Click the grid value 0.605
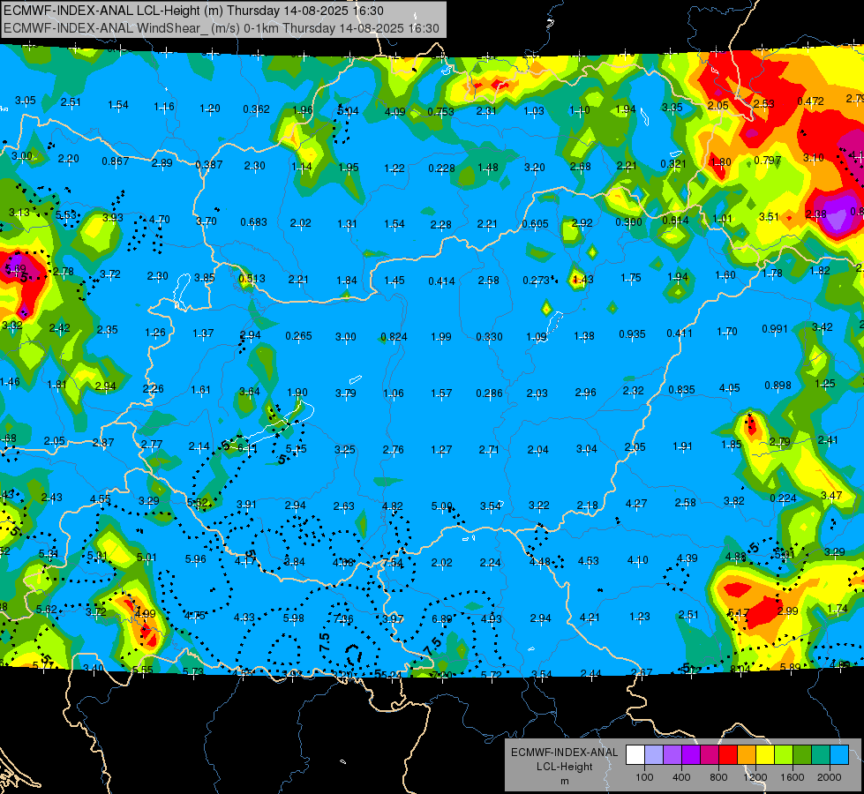This screenshot has width=864, height=794. pos(535,223)
